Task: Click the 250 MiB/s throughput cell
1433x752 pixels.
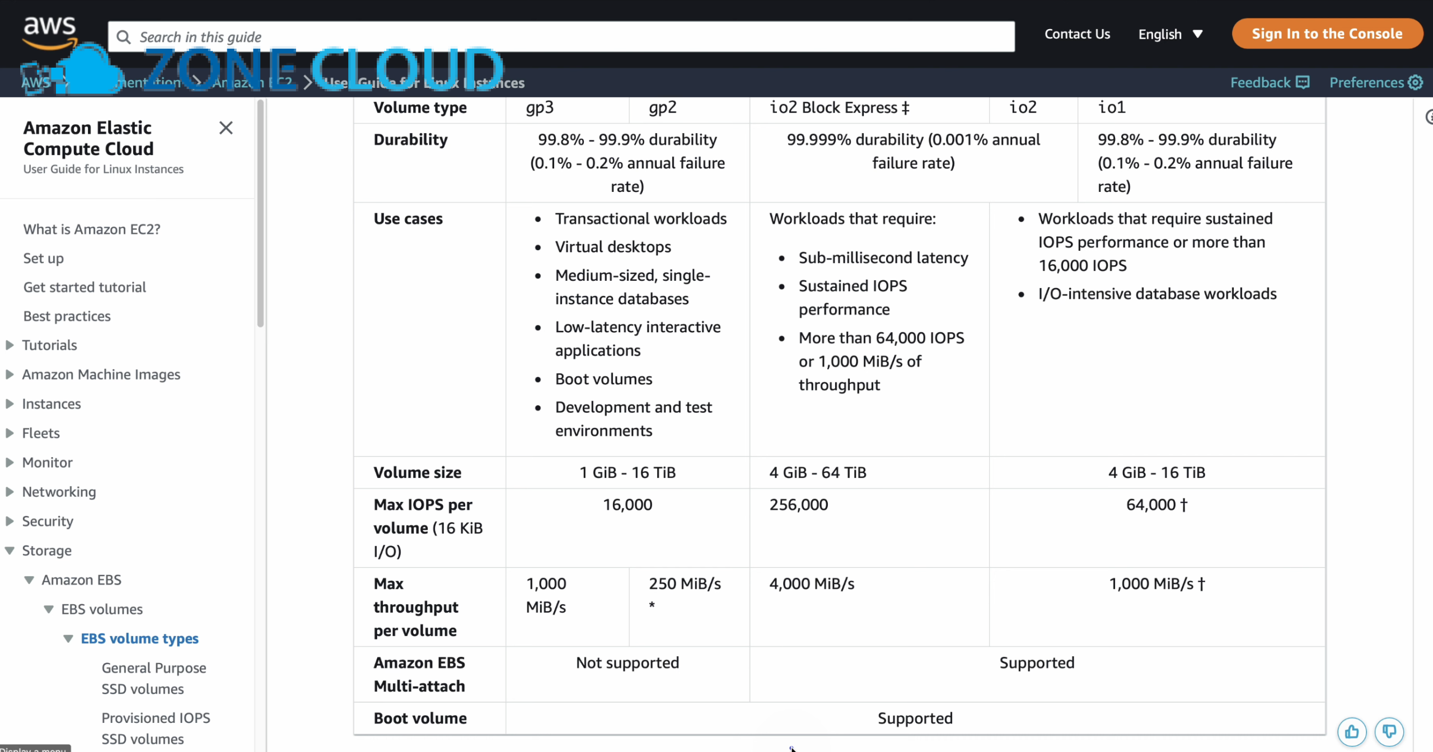Action: pos(689,607)
